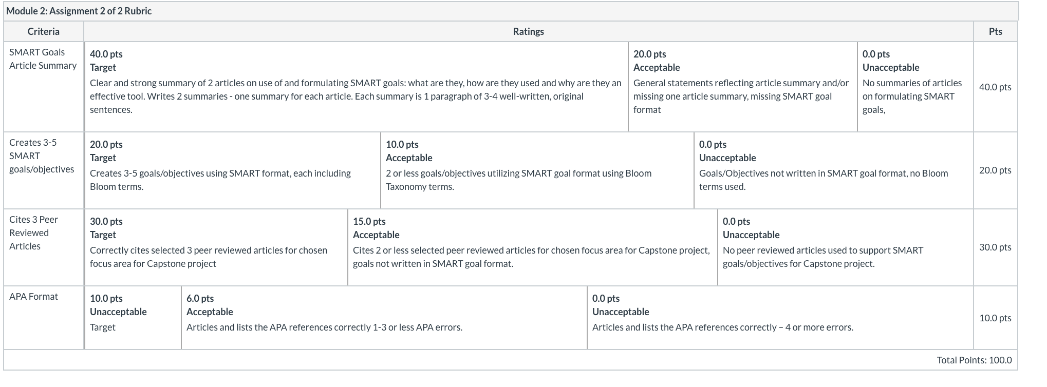Viewport: 1047px width, 387px height.
Task: Pick the 6.0 pts Acceptable rating for APA Format
Action: (x=384, y=318)
